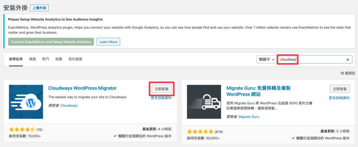Connect ExactMetrics and Setup Website Analytics
This screenshot has height=147, width=358.
coord(51,42)
